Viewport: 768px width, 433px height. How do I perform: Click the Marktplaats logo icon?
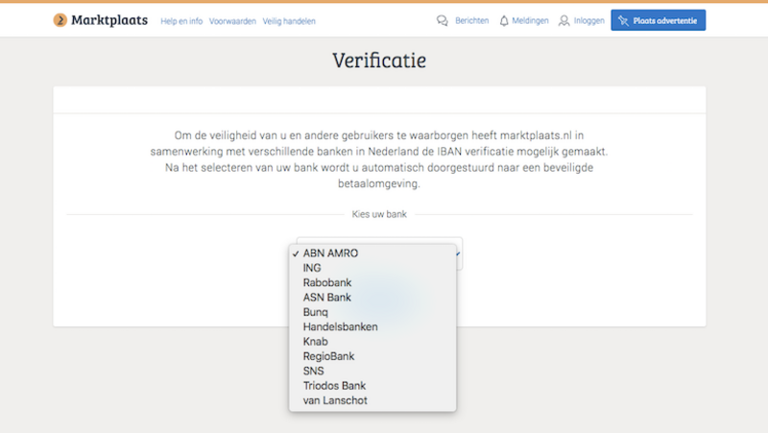pyautogui.click(x=60, y=20)
